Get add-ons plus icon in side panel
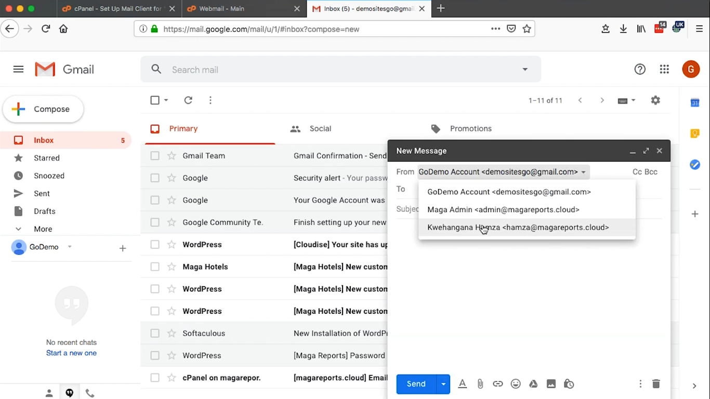The width and height of the screenshot is (710, 399). point(695,214)
